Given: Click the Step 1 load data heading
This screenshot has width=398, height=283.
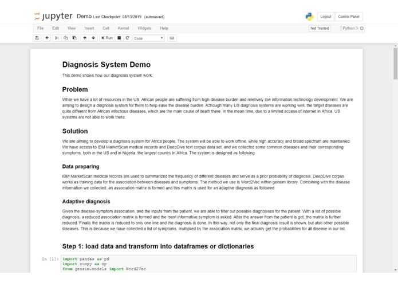Looking at the screenshot, I should (158, 246).
